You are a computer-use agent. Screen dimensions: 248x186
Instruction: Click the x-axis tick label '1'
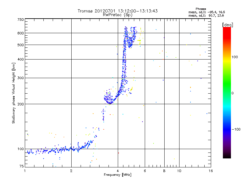pyautogui.click(x=25, y=171)
